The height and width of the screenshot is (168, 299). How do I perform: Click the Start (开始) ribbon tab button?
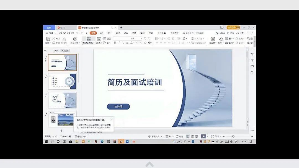93,33
